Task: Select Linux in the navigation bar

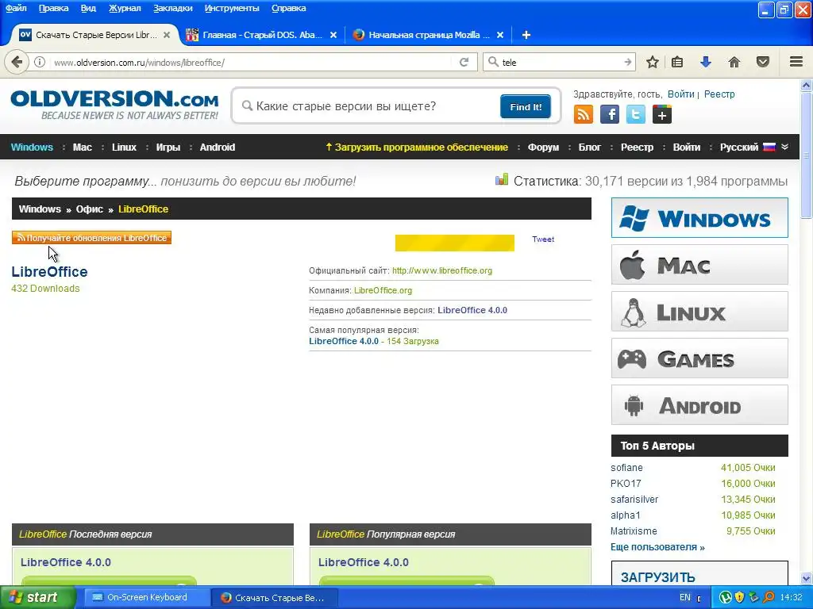Action: 124,147
